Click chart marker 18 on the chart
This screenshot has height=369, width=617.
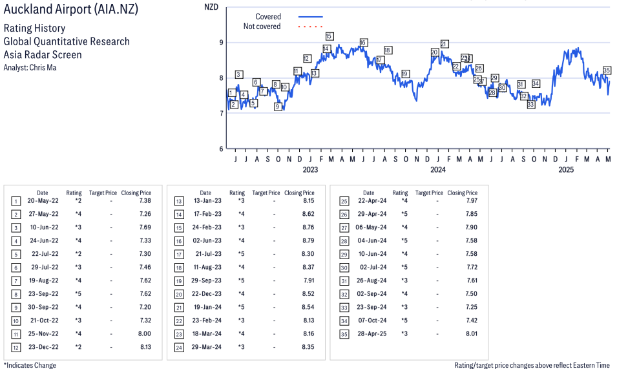388,50
